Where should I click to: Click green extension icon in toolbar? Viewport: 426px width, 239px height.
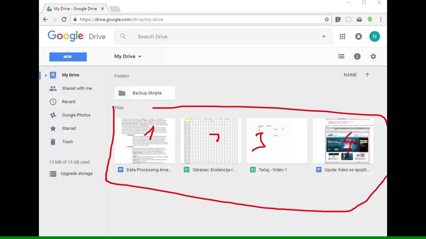click(370, 20)
